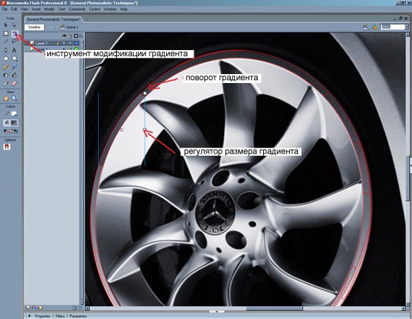The height and width of the screenshot is (319, 412).
Task: Toggle lock all layers padlock icon
Action: click(x=70, y=36)
